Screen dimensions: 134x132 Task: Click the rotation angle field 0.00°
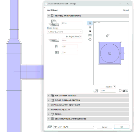[108, 91]
